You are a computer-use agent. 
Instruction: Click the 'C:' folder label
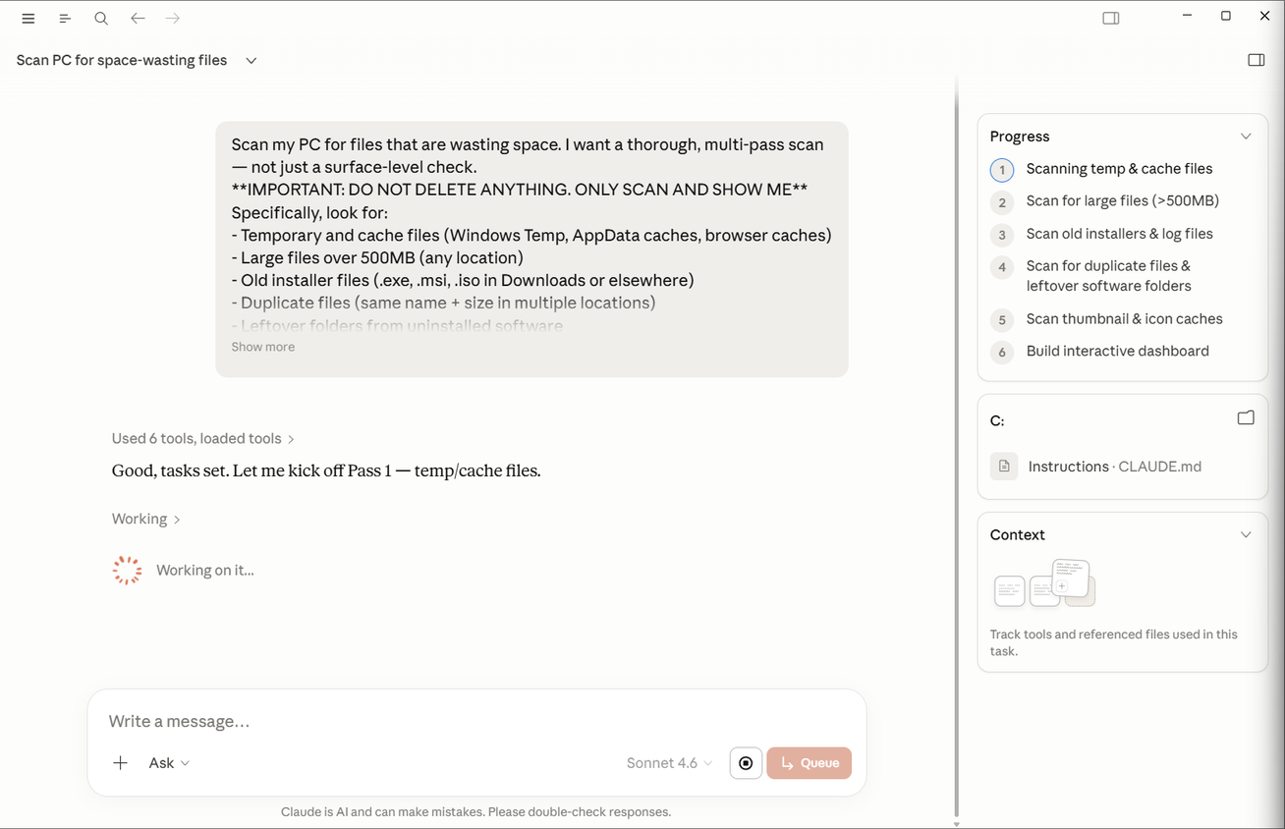(x=997, y=420)
